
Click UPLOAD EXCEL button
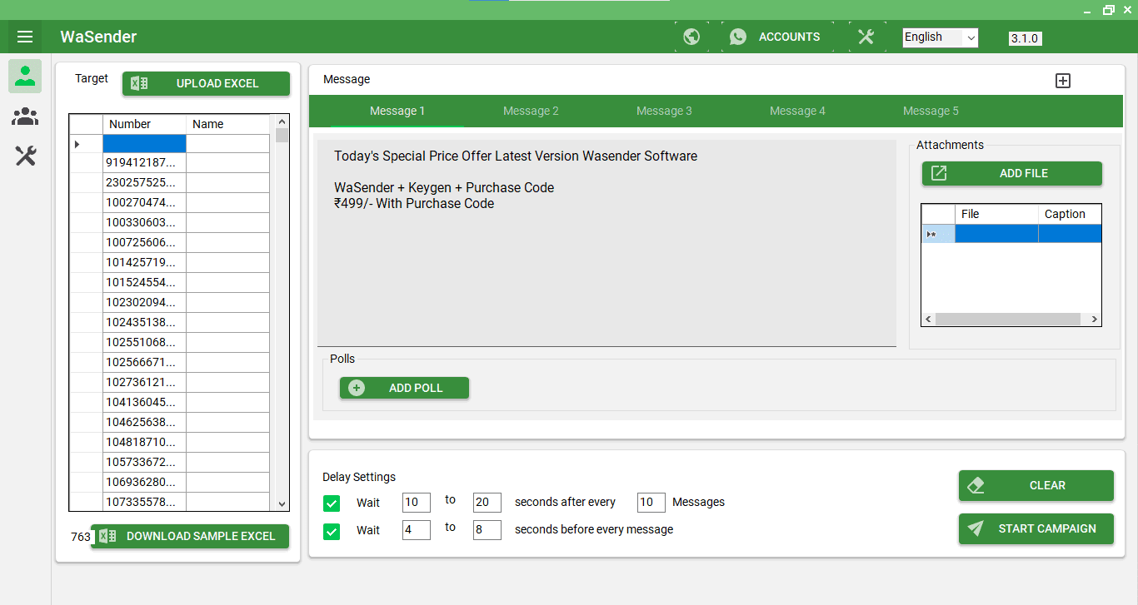[207, 83]
